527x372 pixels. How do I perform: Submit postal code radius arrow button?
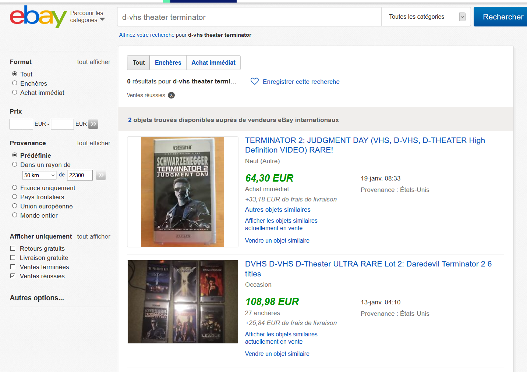[x=101, y=175]
